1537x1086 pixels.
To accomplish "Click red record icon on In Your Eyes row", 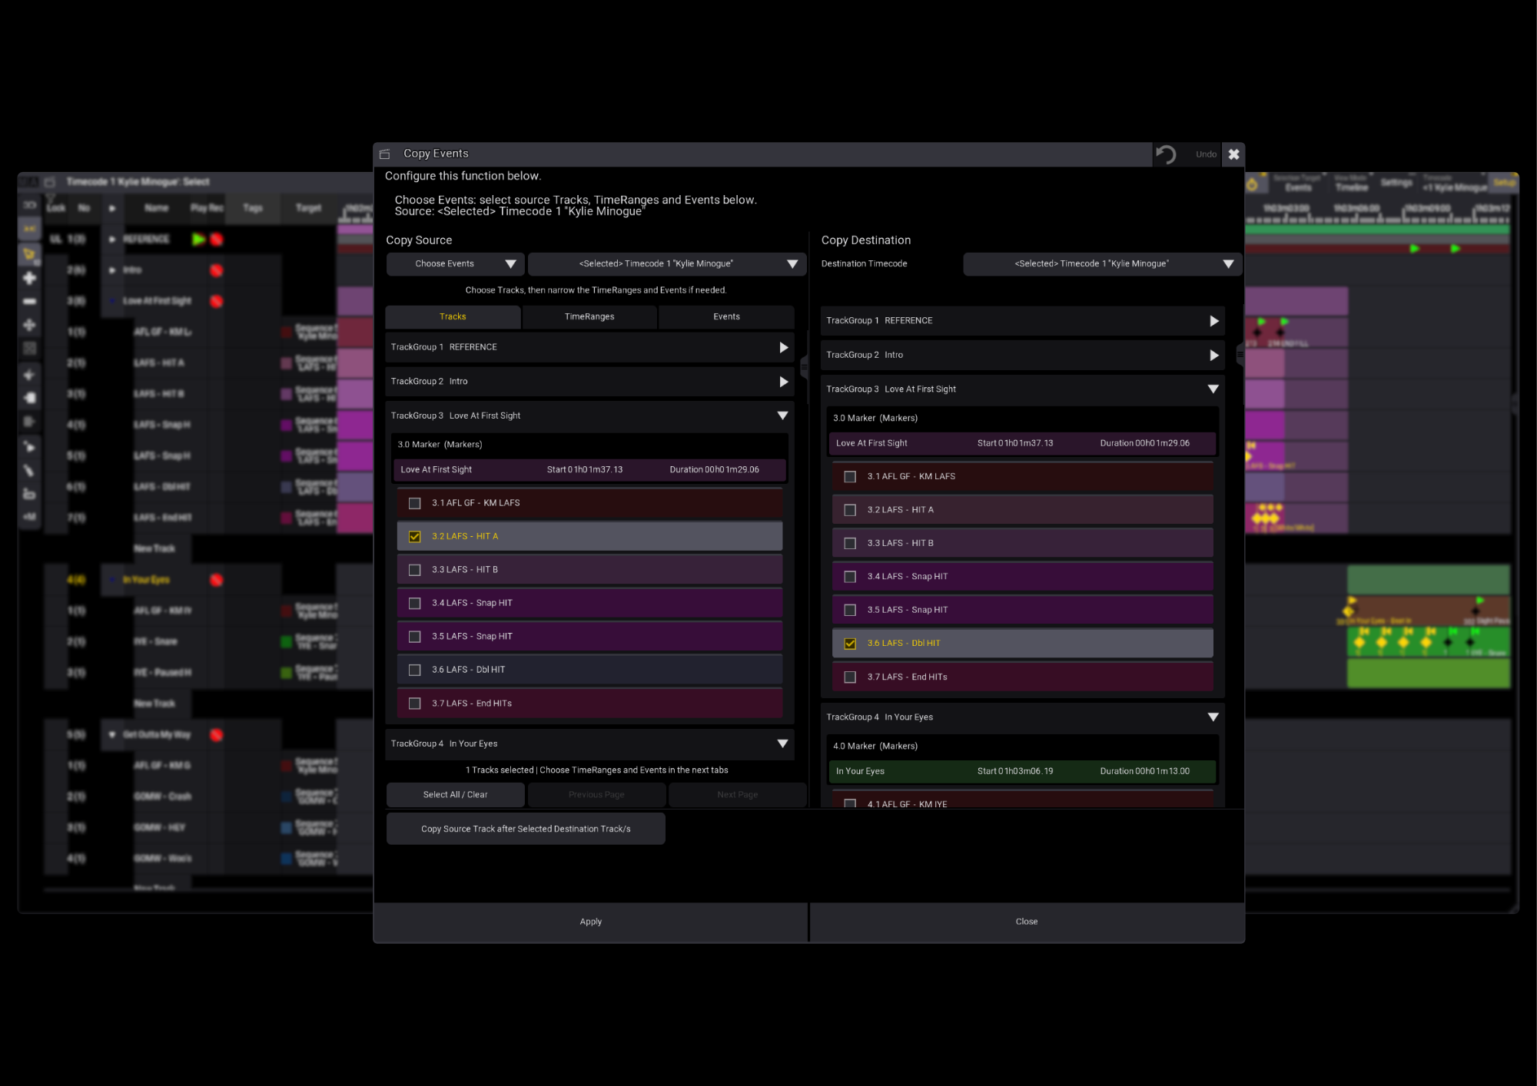I will (x=217, y=580).
